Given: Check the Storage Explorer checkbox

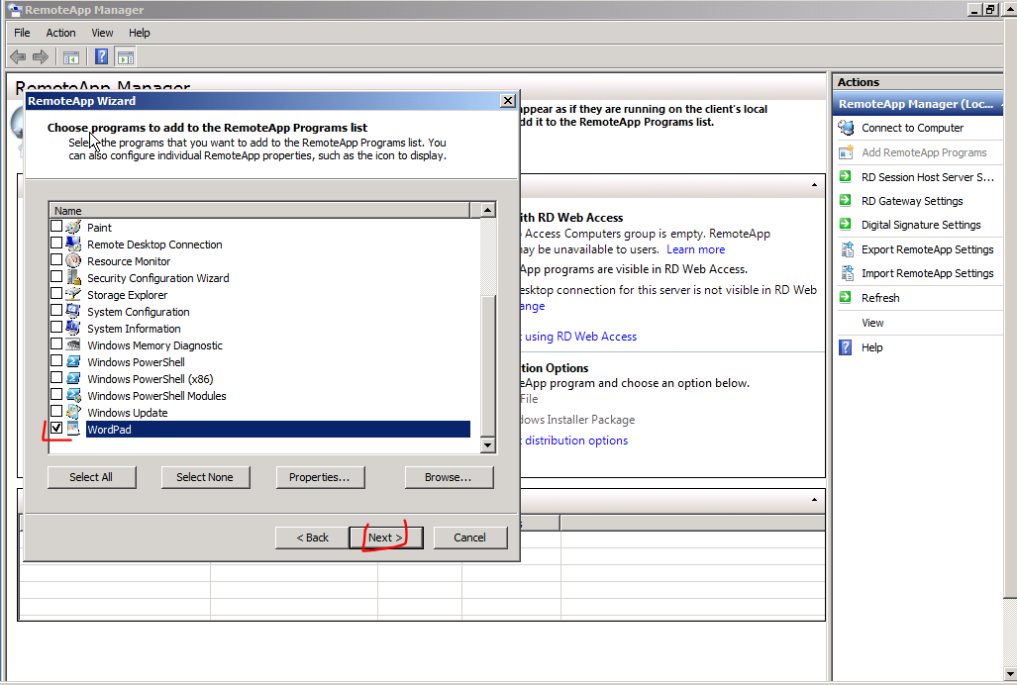Looking at the screenshot, I should click(56, 294).
